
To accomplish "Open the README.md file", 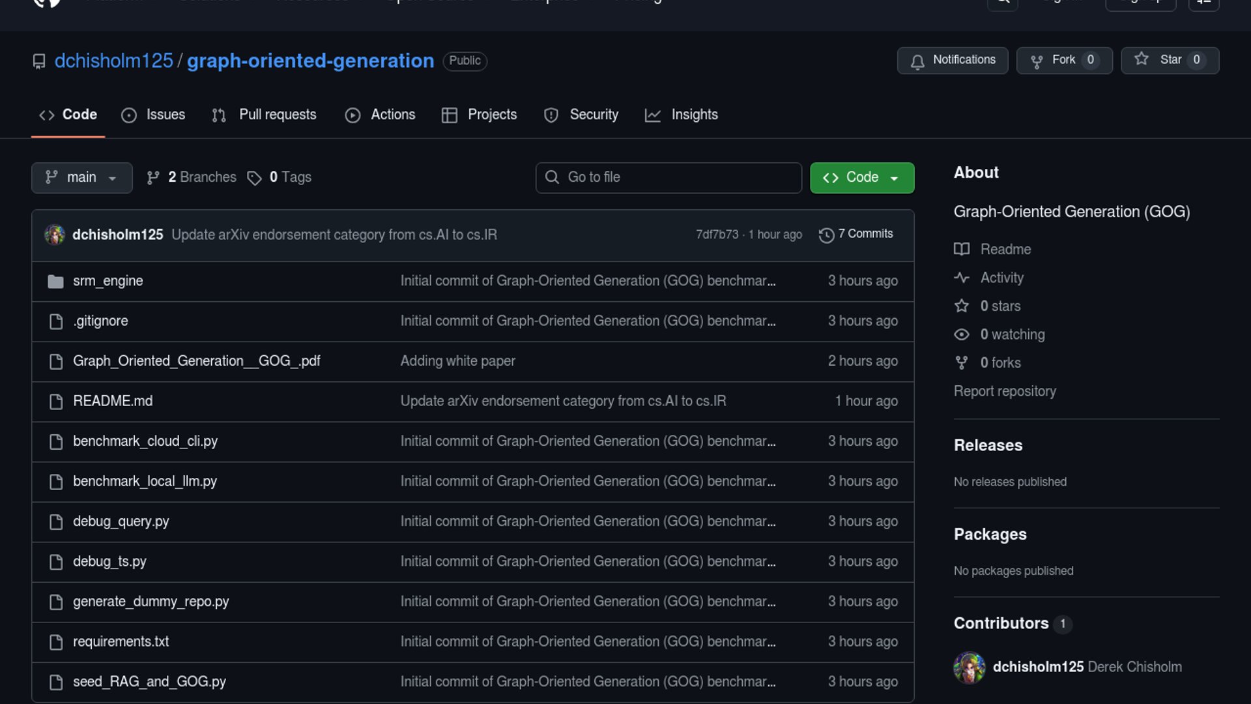I will [113, 401].
